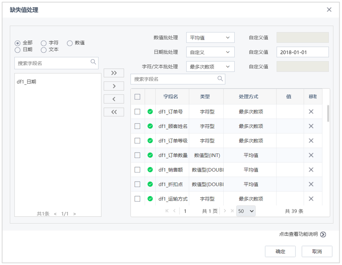342x265 pixels.
Task: Click the 自定义值 input containing 2018-01-01
Action: (x=302, y=52)
